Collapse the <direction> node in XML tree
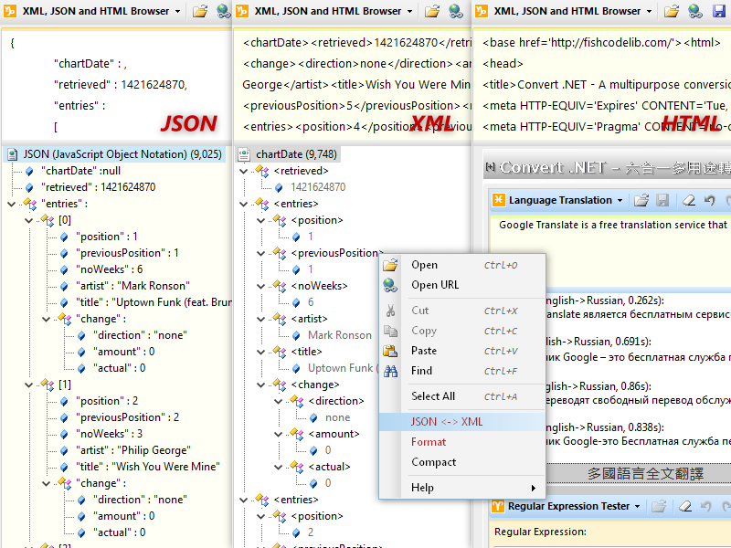731x548 pixels. (278, 401)
